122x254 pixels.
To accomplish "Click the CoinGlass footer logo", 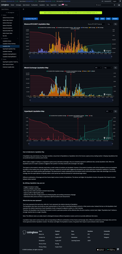I will pos(30,232).
